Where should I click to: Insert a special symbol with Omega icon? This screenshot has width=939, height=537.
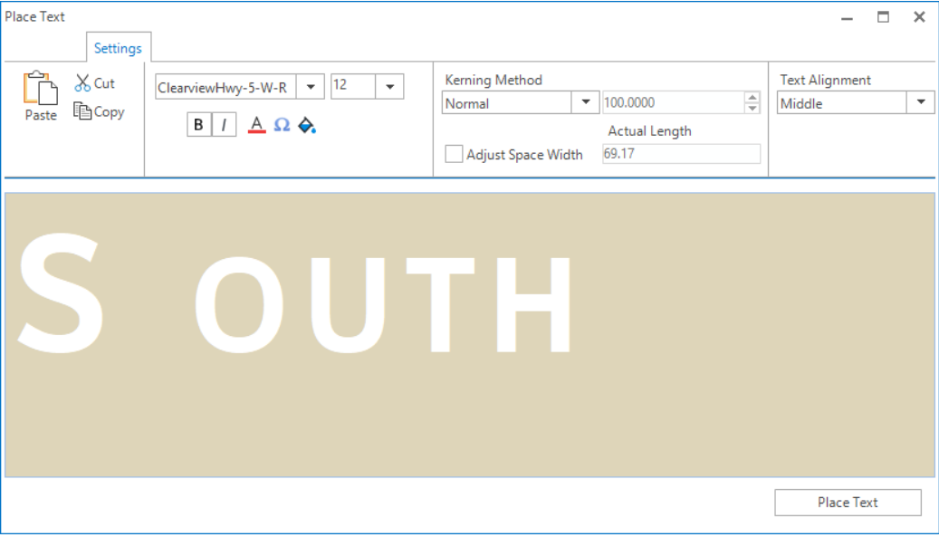click(x=282, y=125)
